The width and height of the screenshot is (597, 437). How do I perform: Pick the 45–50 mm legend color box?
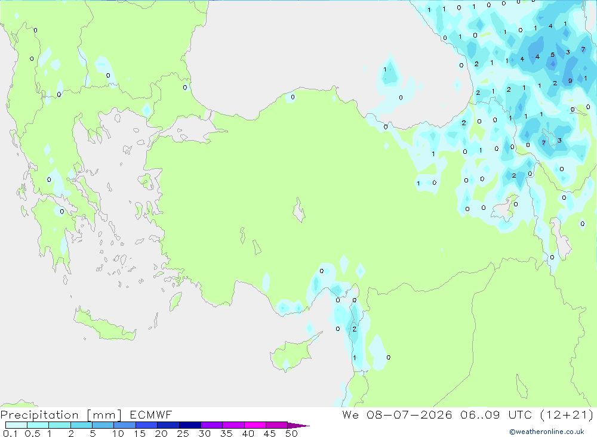click(277, 425)
